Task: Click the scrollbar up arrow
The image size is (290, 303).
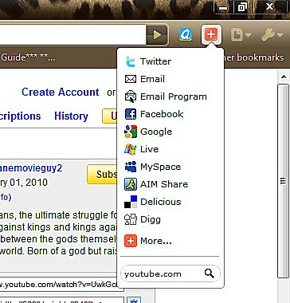Action: pos(283,77)
